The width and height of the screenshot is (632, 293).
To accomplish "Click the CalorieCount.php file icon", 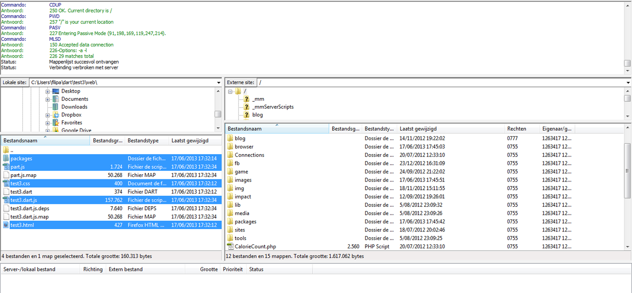I will tap(230, 246).
